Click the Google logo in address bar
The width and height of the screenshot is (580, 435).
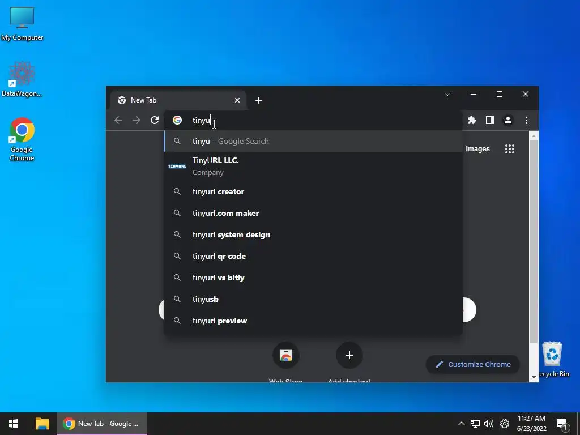[x=177, y=120]
